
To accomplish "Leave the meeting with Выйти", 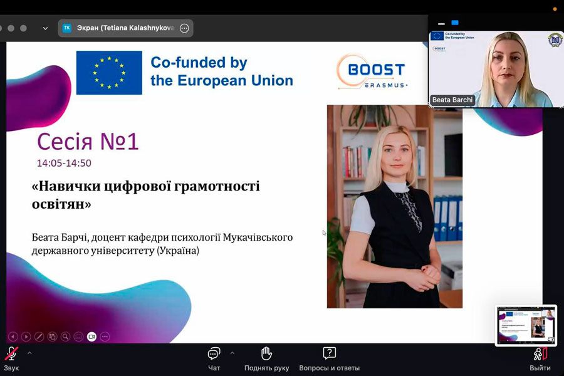I will [540, 358].
